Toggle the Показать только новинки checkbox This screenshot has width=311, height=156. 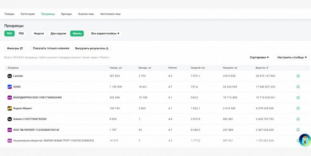pyautogui.click(x=31, y=48)
